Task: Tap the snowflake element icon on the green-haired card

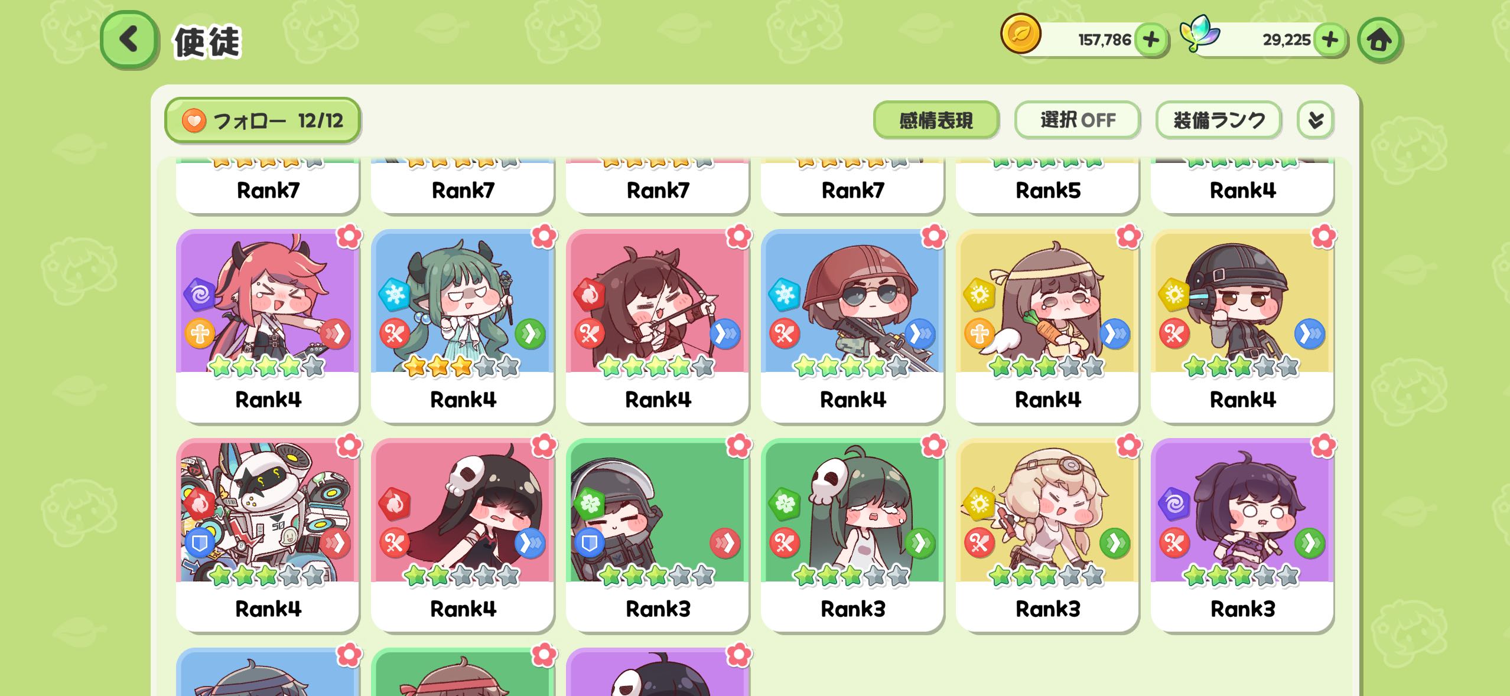Action: tap(394, 293)
